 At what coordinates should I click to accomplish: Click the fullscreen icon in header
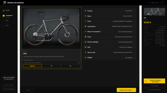[162, 3]
